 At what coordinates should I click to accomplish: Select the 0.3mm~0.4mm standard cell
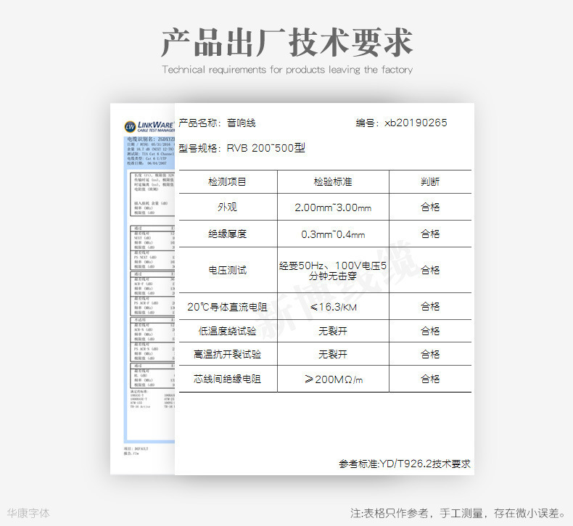coord(333,234)
